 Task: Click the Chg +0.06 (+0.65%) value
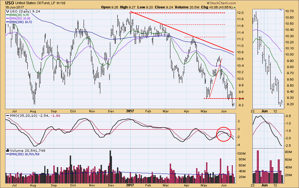tap(217, 7)
